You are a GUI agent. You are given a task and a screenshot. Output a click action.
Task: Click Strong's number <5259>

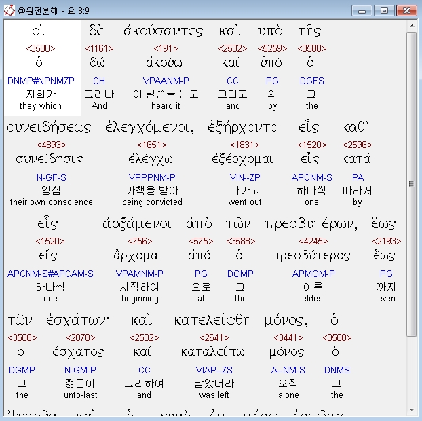(x=272, y=48)
